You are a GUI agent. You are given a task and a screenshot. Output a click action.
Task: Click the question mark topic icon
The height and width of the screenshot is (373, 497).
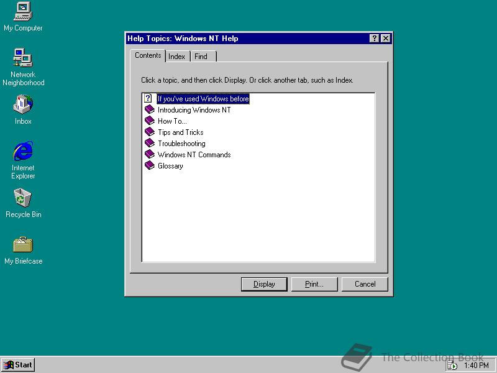148,98
